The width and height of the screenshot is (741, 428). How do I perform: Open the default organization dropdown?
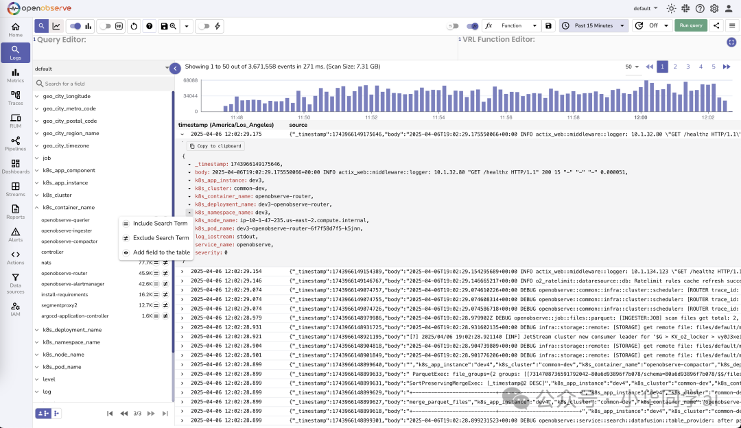(x=645, y=8)
